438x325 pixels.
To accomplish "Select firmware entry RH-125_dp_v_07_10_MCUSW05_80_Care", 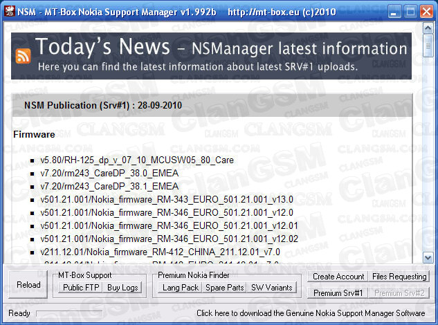I will [137, 160].
